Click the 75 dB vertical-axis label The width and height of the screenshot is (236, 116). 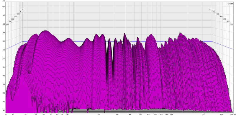pyautogui.click(x=4, y=50)
